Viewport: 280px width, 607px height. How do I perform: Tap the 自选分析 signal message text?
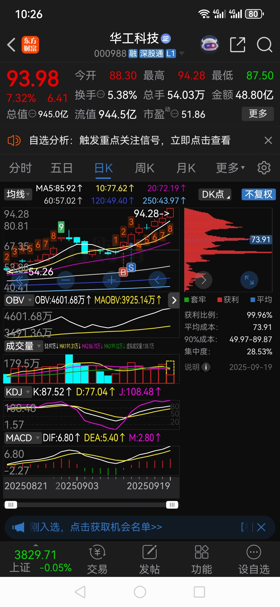coord(130,140)
